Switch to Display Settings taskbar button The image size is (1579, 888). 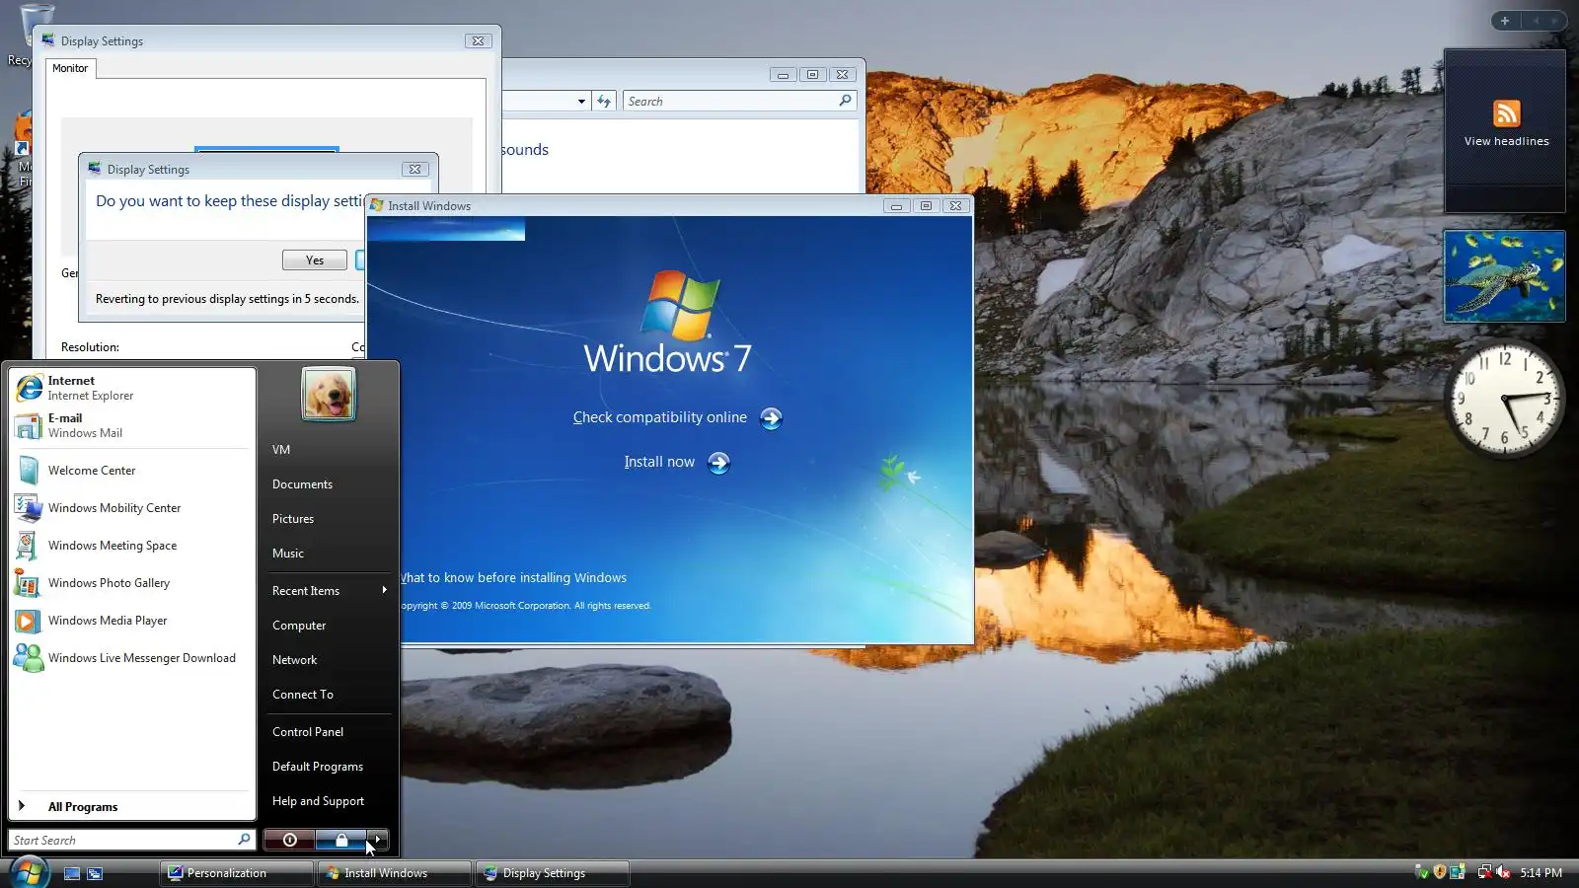click(553, 873)
